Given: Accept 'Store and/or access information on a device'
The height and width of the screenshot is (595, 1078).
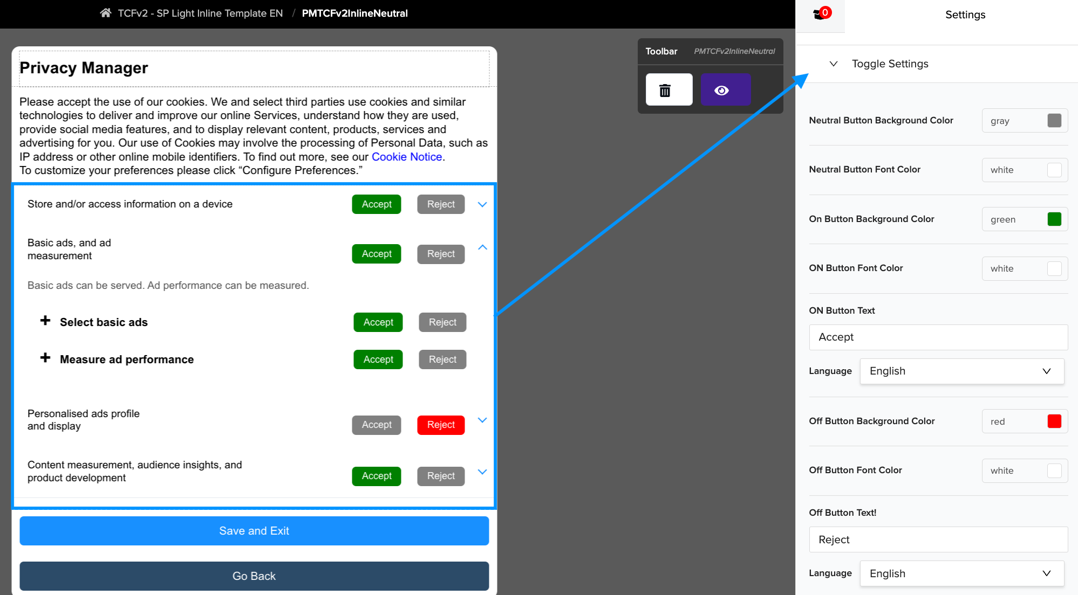Looking at the screenshot, I should tap(377, 204).
